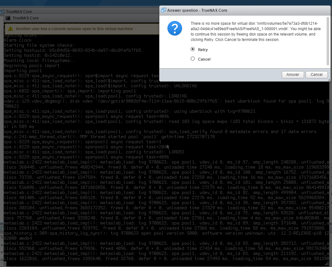Click the 'Beginning pools import' console line
Viewport: 332px width, 267px height.
point(32,66)
